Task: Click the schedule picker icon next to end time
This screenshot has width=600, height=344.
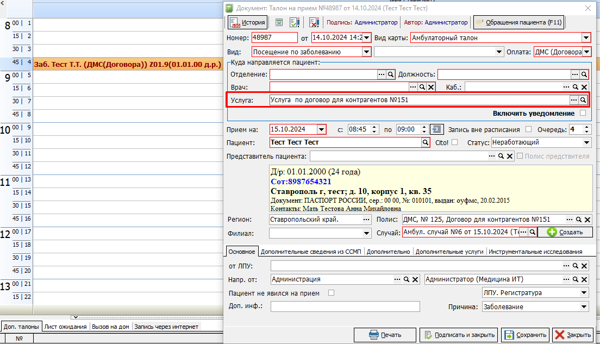Action: pyautogui.click(x=436, y=129)
